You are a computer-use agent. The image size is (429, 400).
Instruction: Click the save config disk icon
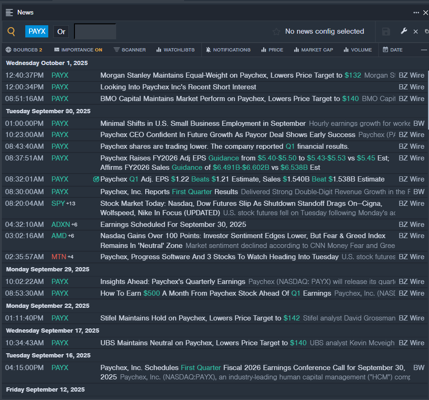coord(386,32)
